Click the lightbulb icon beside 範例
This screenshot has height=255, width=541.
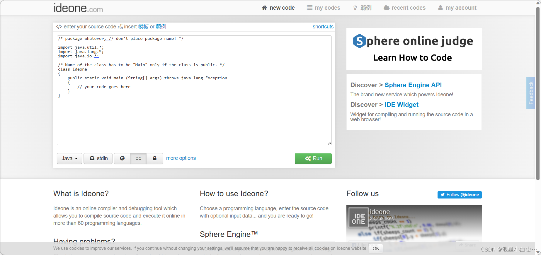click(355, 8)
